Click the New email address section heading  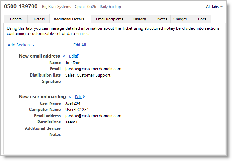coord(39,56)
